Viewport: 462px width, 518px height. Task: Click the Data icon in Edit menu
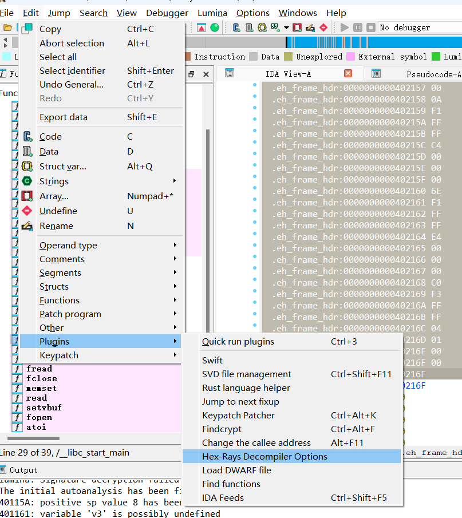point(27,151)
